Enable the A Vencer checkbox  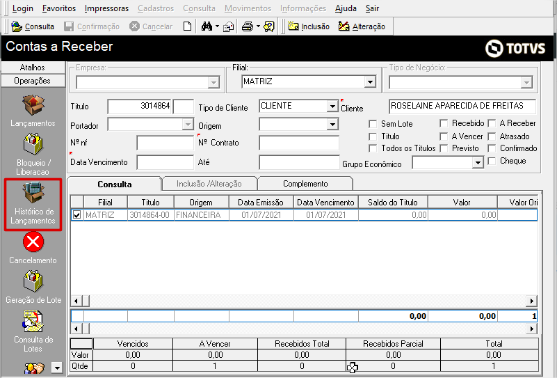coord(444,136)
